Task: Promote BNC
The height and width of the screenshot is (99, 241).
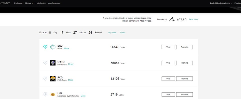Action: click(x=185, y=47)
